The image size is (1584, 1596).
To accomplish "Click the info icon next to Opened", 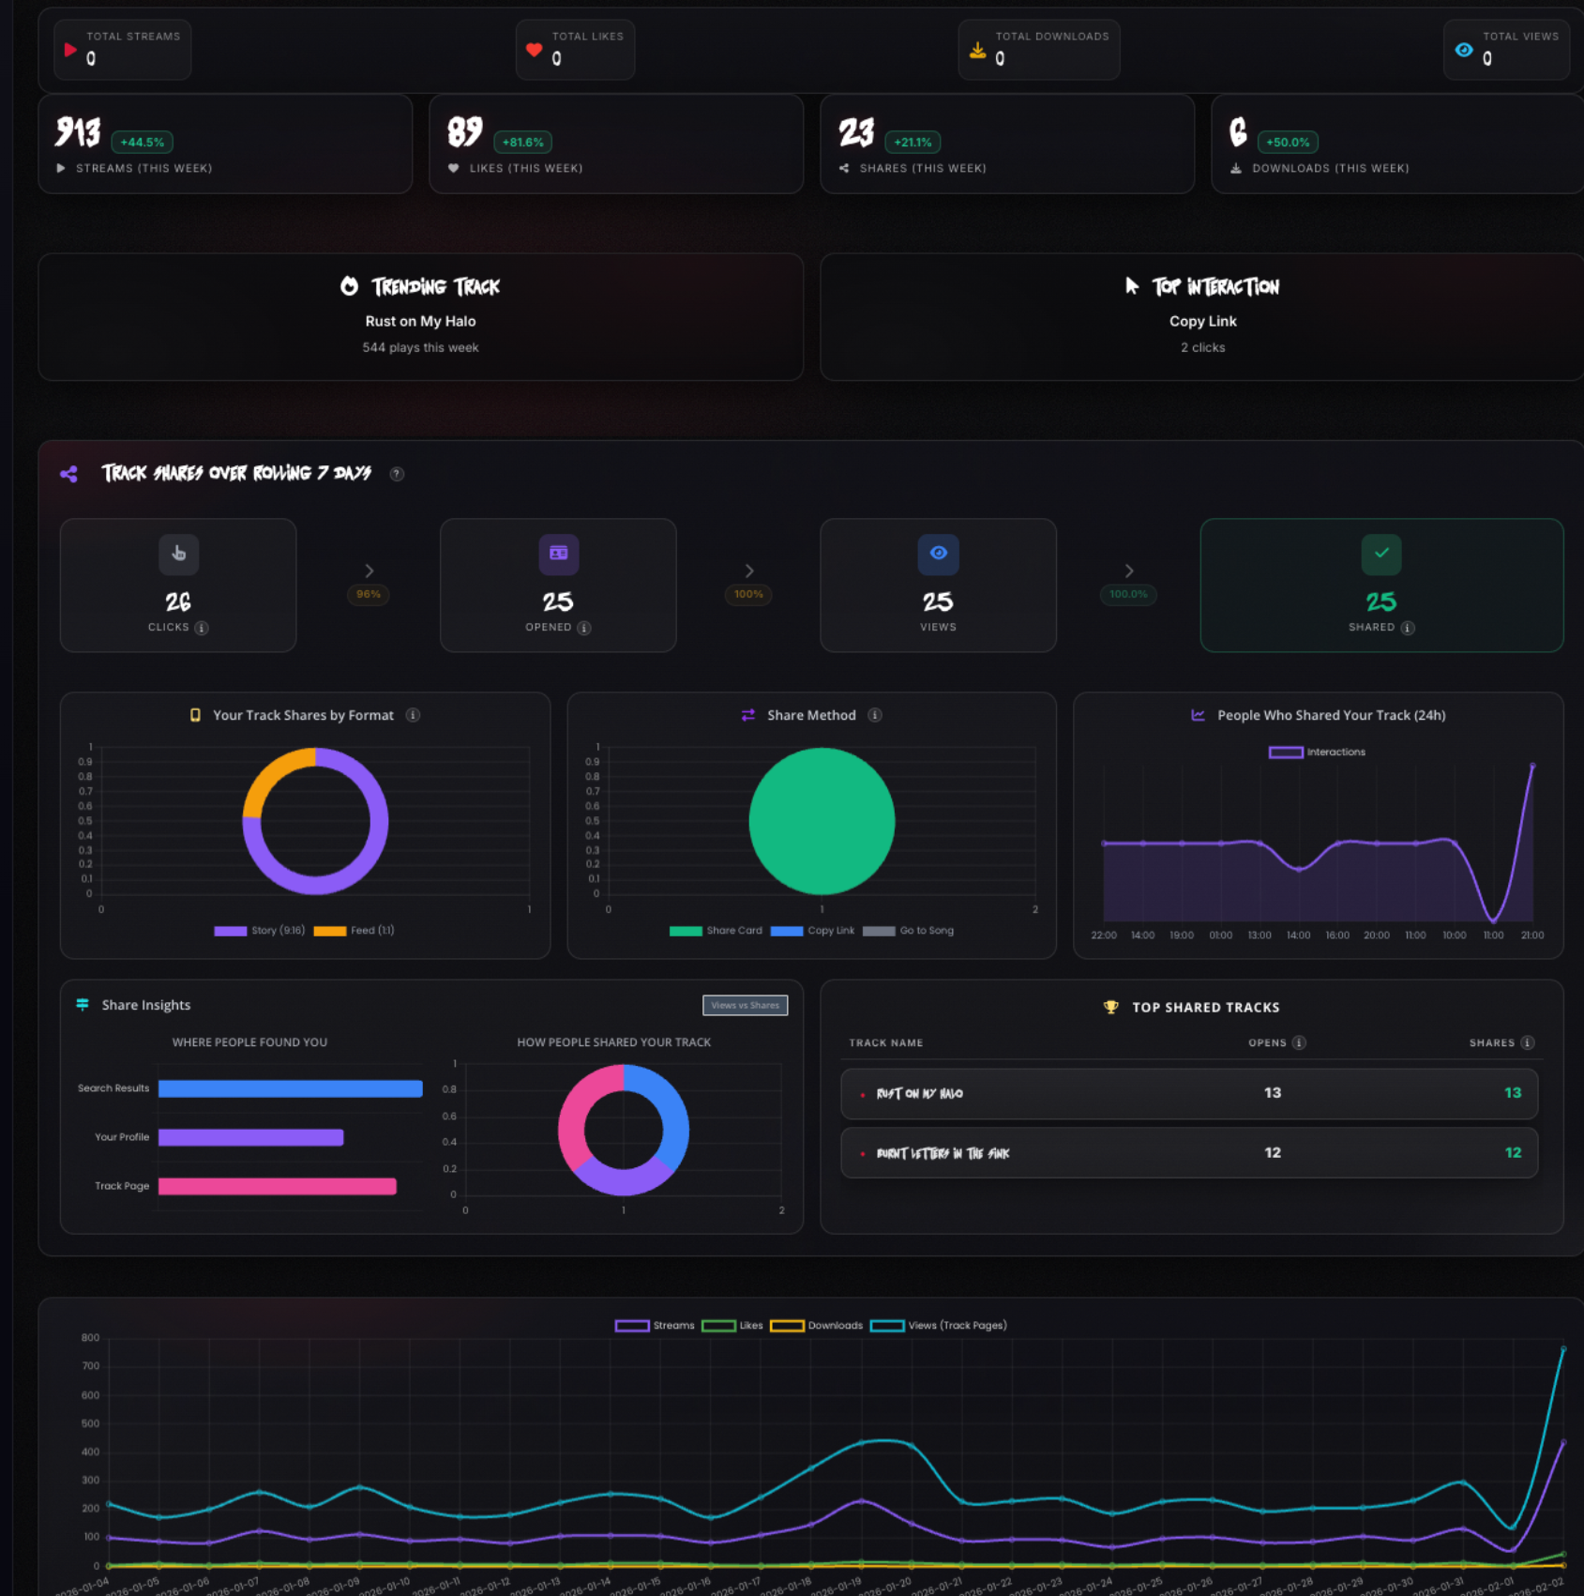I will [x=584, y=628].
